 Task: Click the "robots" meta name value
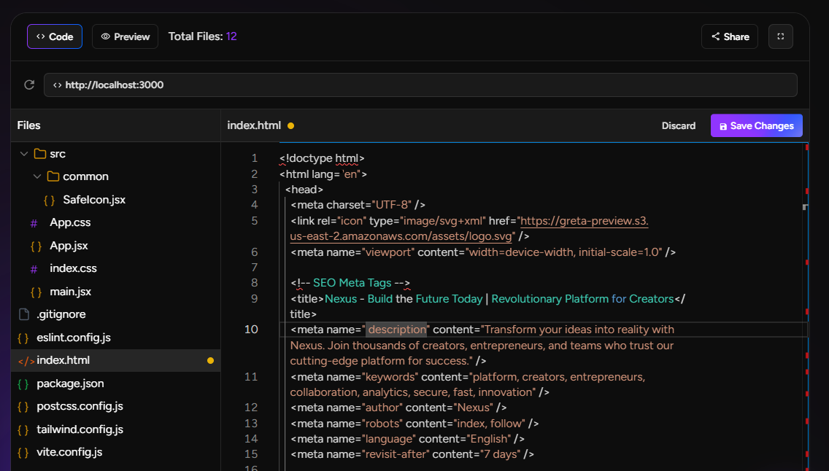(383, 424)
